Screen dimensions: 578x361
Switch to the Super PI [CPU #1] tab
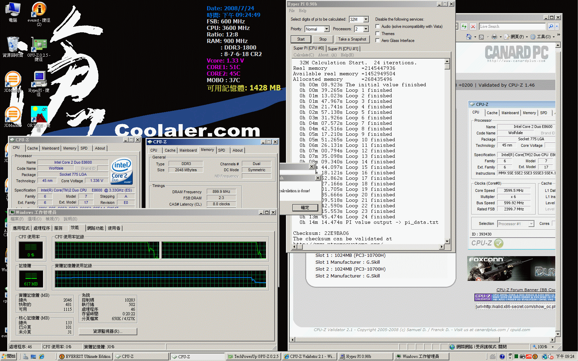coord(343,48)
